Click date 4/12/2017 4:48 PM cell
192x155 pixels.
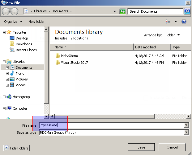point(149,63)
